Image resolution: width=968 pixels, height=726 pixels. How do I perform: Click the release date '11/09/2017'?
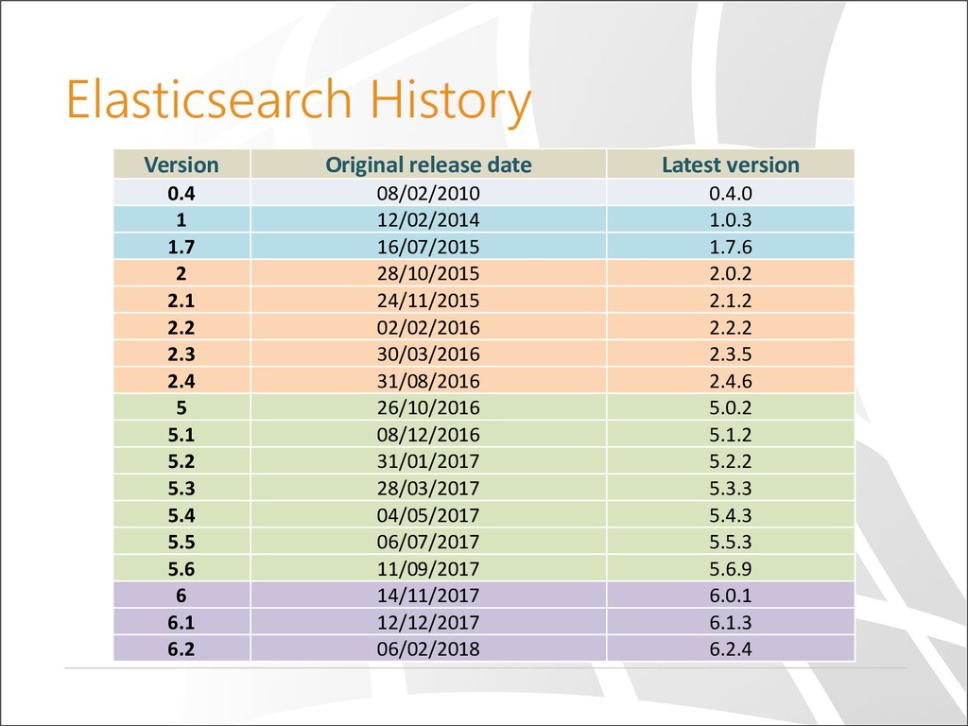click(x=428, y=569)
